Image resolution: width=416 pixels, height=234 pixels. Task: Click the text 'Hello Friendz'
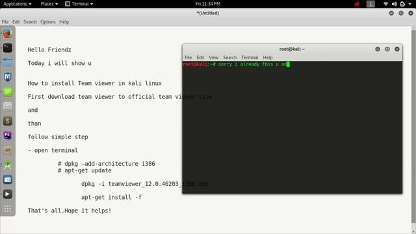coord(49,50)
